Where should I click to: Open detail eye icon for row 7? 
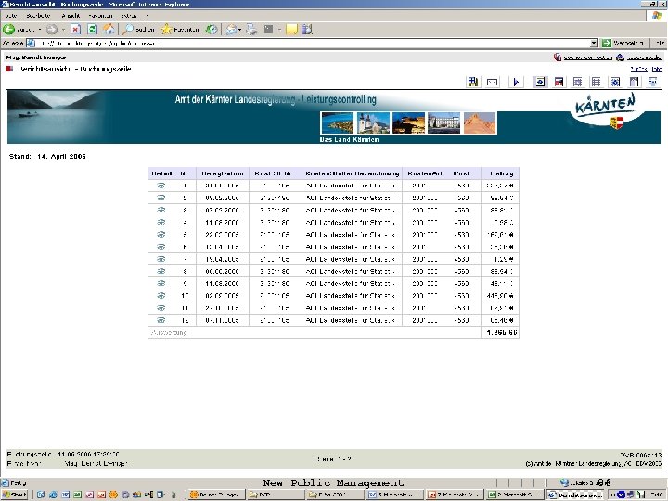(161, 259)
